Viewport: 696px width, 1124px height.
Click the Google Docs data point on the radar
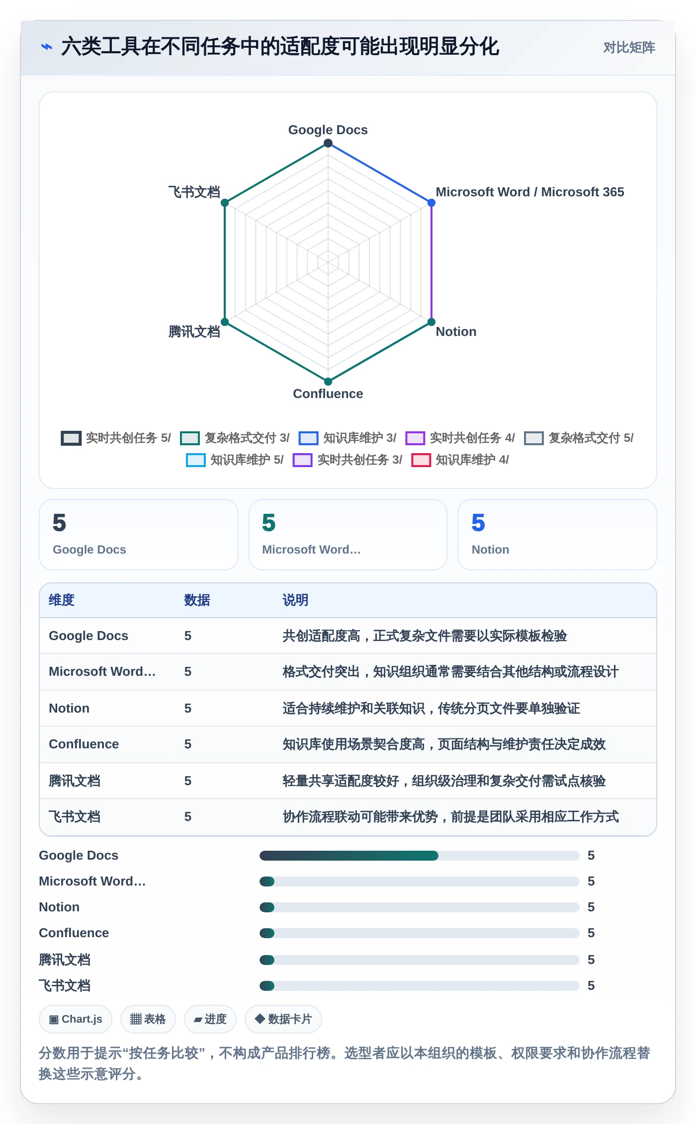pos(328,143)
